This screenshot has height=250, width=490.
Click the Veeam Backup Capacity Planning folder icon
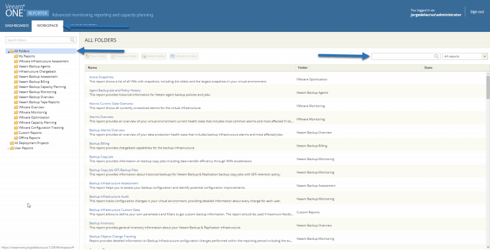click(x=15, y=87)
